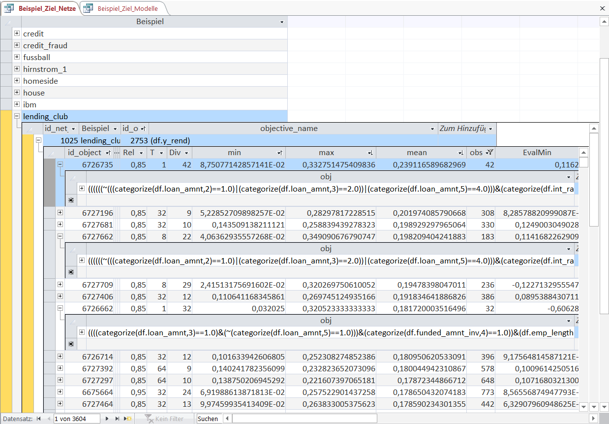Collapse the lending_club row
The image size is (609, 424).
pyautogui.click(x=17, y=116)
